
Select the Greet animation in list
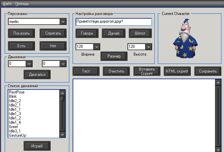[x=14, y=127]
